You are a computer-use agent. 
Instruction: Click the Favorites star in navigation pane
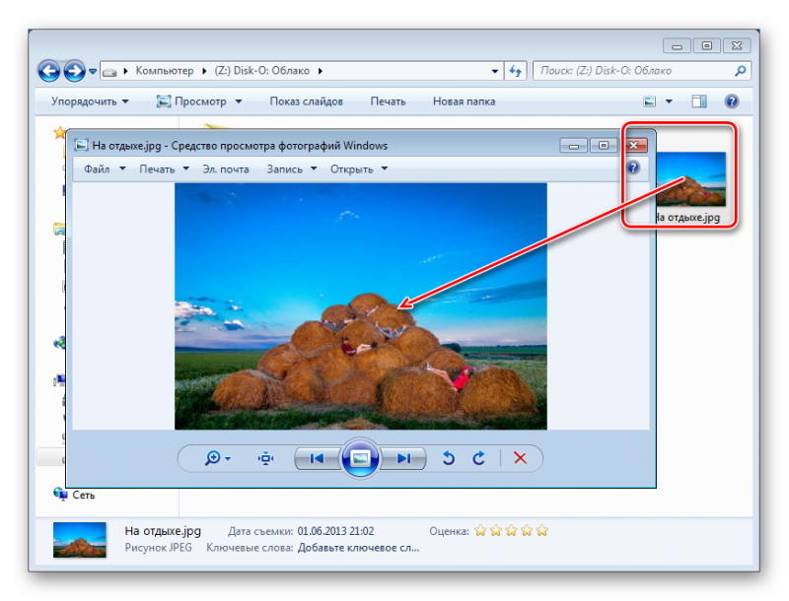pyautogui.click(x=59, y=133)
